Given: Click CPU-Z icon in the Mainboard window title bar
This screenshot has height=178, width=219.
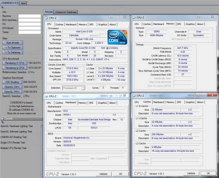Looking at the screenshot, I should tap(47, 96).
